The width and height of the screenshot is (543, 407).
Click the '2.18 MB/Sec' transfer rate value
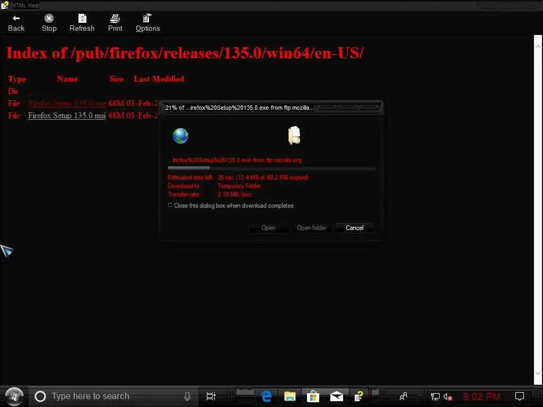coord(234,194)
